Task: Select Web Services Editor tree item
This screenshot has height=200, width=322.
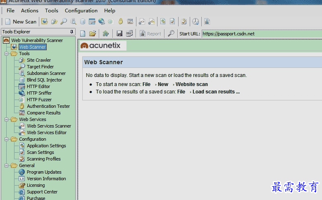Action: click(x=47, y=133)
